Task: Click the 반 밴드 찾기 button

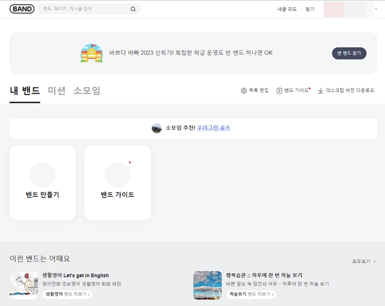Action: click(x=349, y=53)
